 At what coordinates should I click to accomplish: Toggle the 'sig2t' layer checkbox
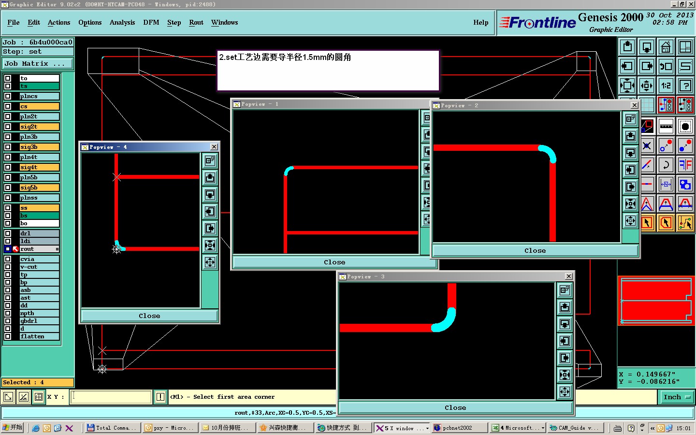click(x=8, y=127)
